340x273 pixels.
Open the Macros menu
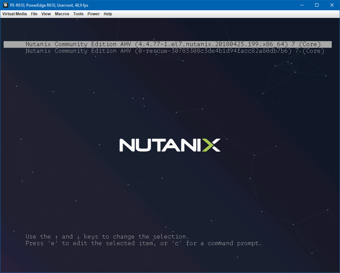click(x=62, y=14)
